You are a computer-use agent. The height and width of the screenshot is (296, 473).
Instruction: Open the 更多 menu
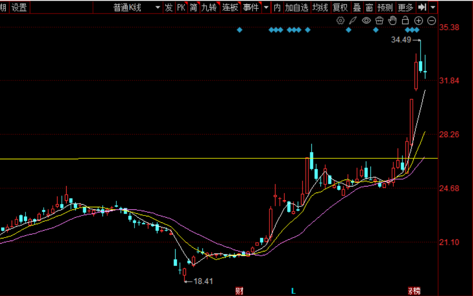click(406, 7)
